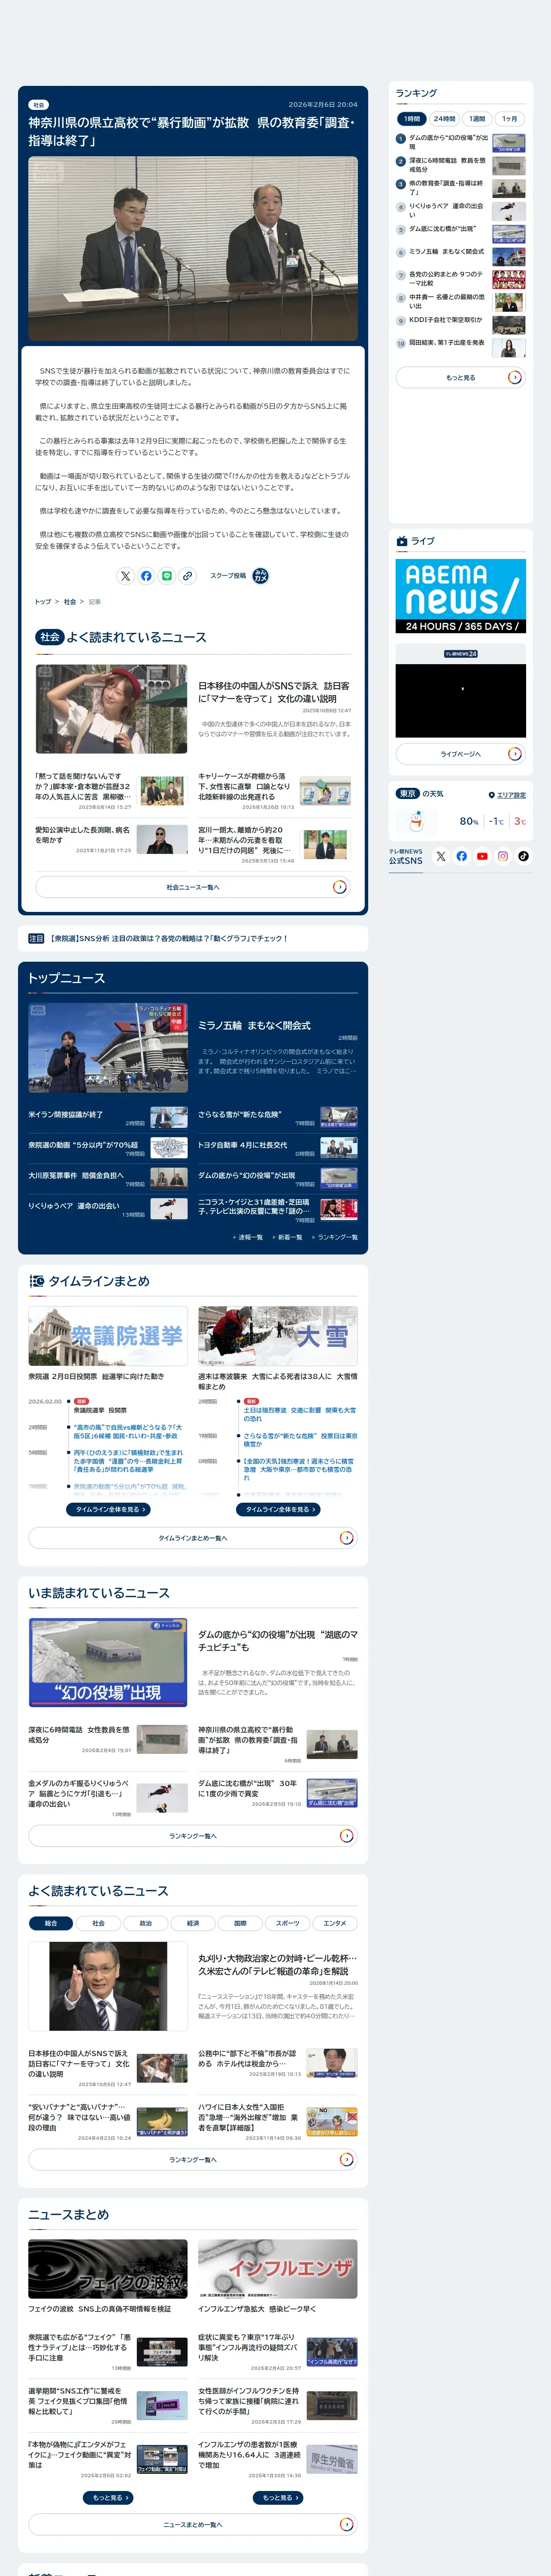Open the インフルエンザ summary thumbnail
Viewport: 551px width, 2576px height.
point(278,2270)
